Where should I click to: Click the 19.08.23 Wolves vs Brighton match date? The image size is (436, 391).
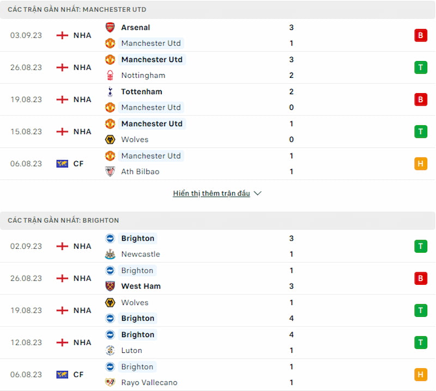(26, 310)
